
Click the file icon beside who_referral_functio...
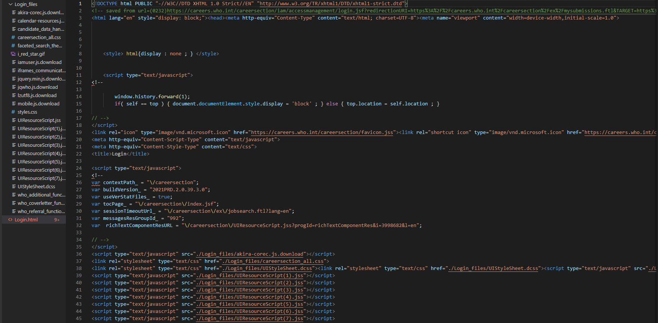(14, 211)
